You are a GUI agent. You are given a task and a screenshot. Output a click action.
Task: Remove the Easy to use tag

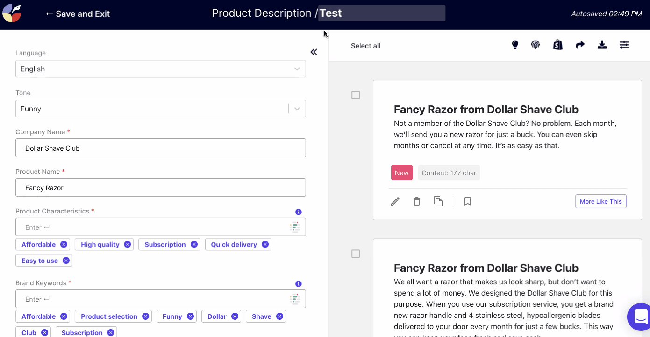[66, 261]
